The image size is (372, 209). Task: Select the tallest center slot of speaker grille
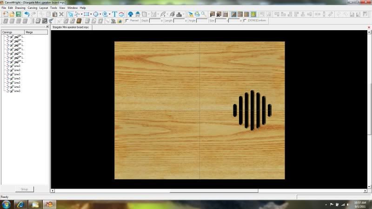252,110
